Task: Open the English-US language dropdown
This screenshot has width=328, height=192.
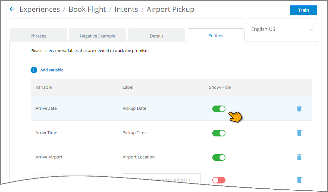Action: 282,30
